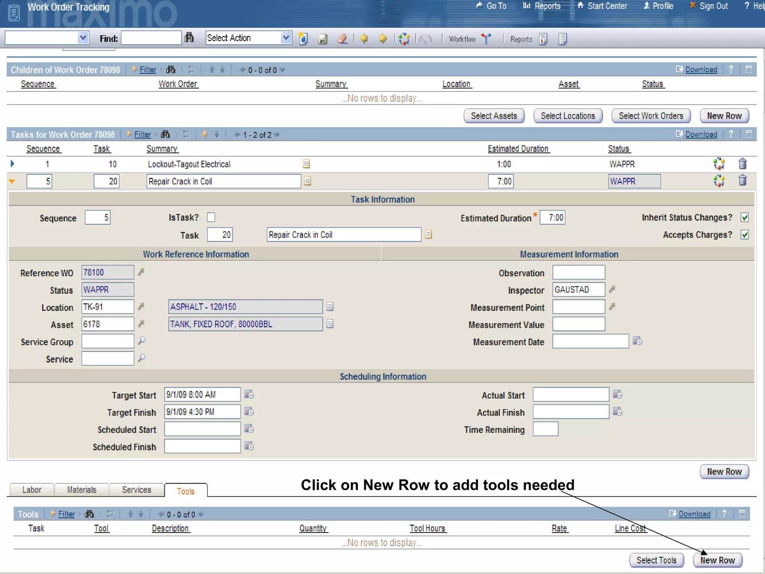The width and height of the screenshot is (765, 574).
Task: Click the Change Status toolbar icon
Action: (404, 38)
